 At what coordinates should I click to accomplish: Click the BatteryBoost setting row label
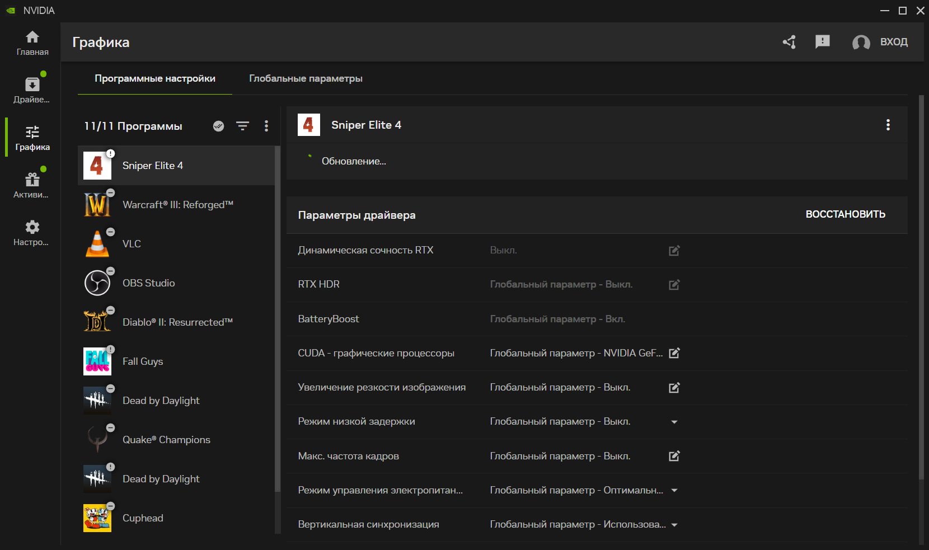click(x=329, y=319)
